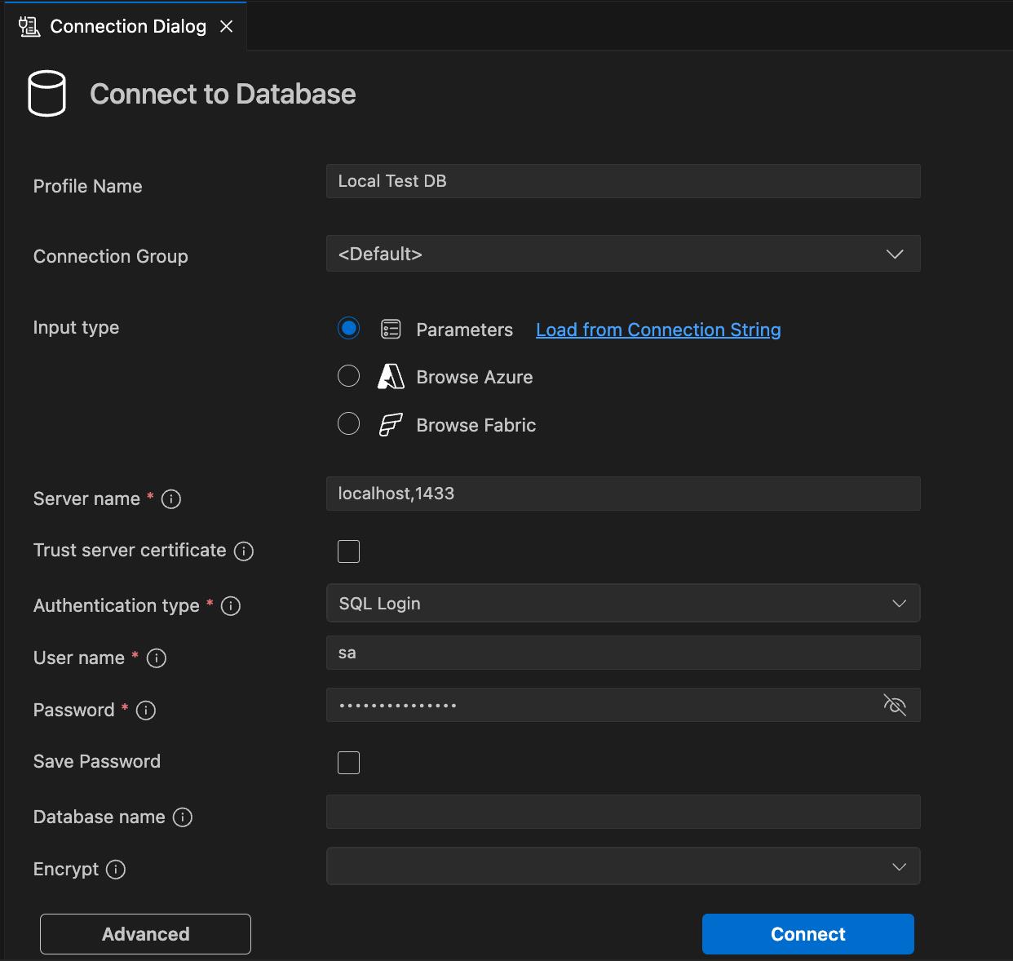Click the Authentication type info icon
This screenshot has height=961, width=1013.
[231, 606]
